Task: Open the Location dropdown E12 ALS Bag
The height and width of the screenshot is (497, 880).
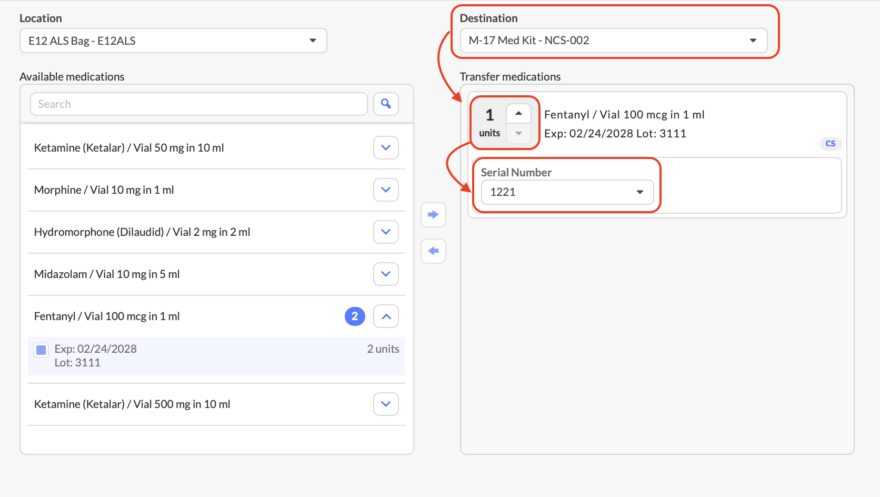Action: (x=173, y=41)
